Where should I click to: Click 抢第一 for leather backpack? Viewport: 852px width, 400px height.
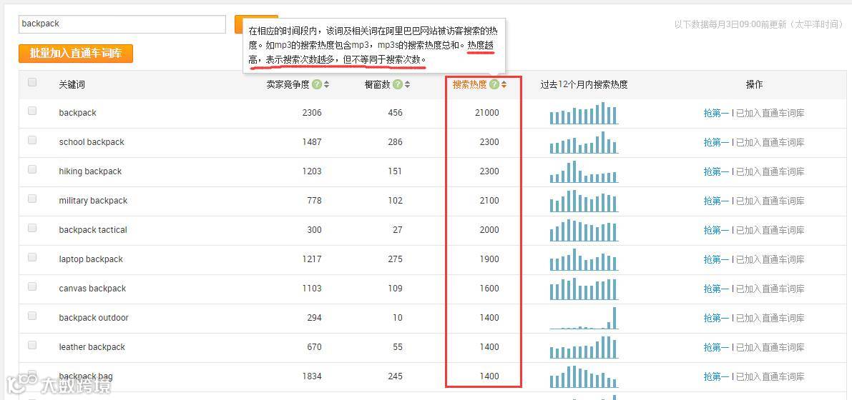click(716, 347)
